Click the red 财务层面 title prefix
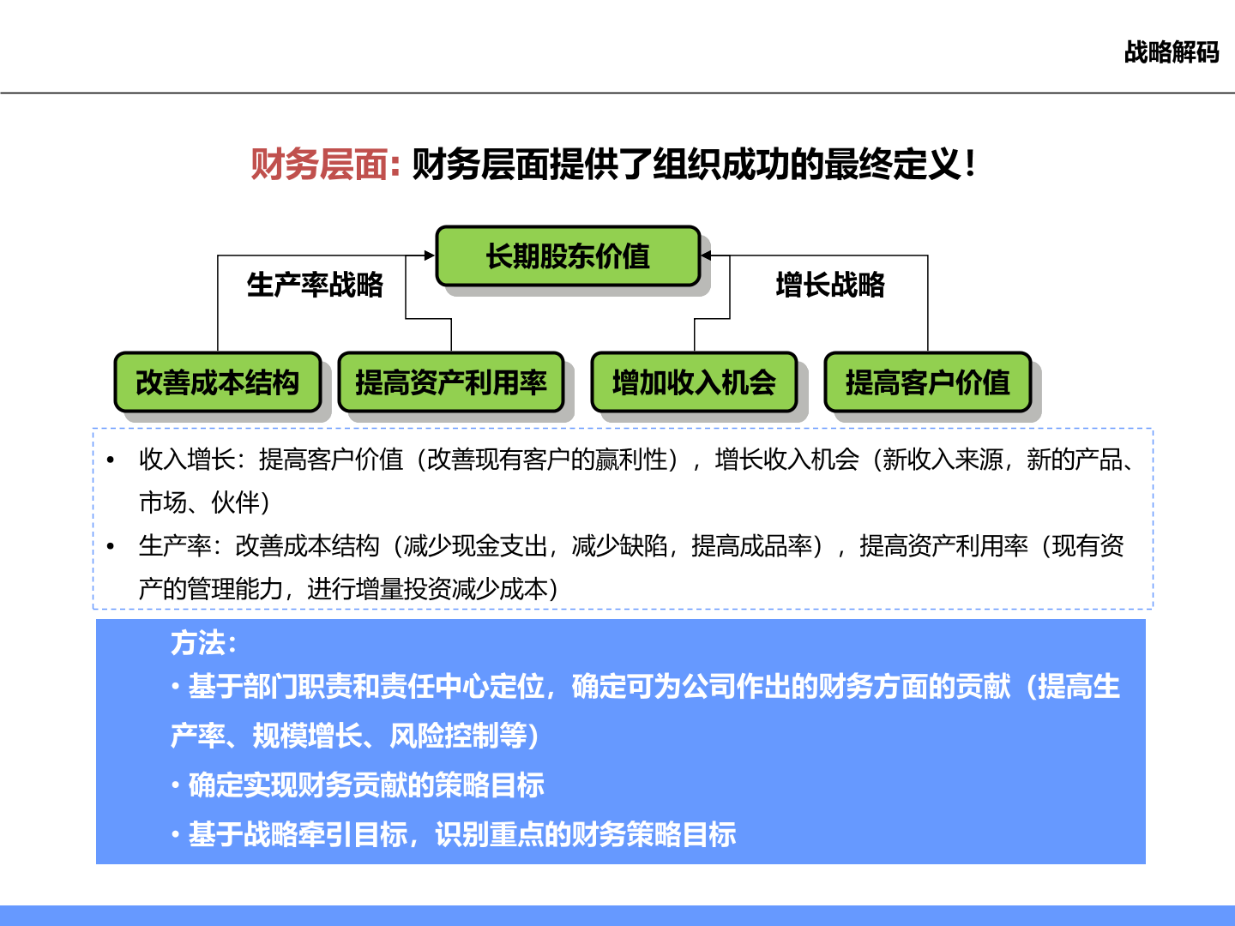Screen dimensions: 1235x926 click(326, 164)
